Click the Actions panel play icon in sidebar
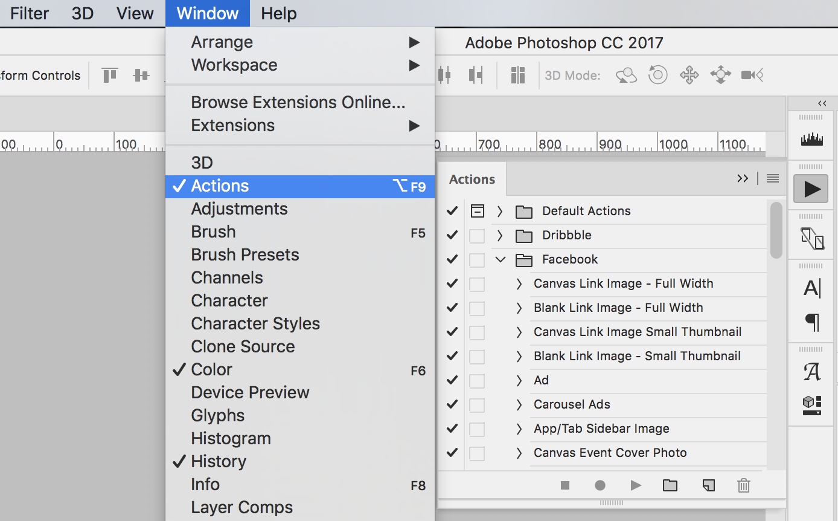 coord(811,189)
